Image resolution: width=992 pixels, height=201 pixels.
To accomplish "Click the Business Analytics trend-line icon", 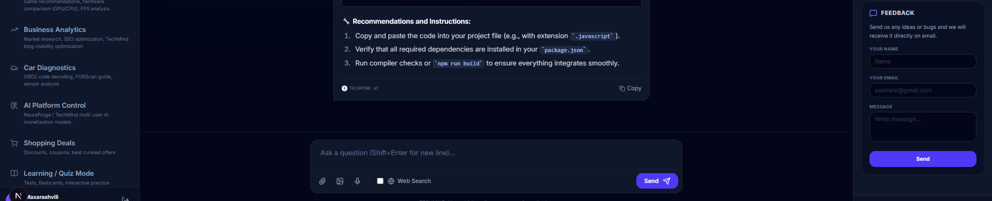I will (x=14, y=30).
